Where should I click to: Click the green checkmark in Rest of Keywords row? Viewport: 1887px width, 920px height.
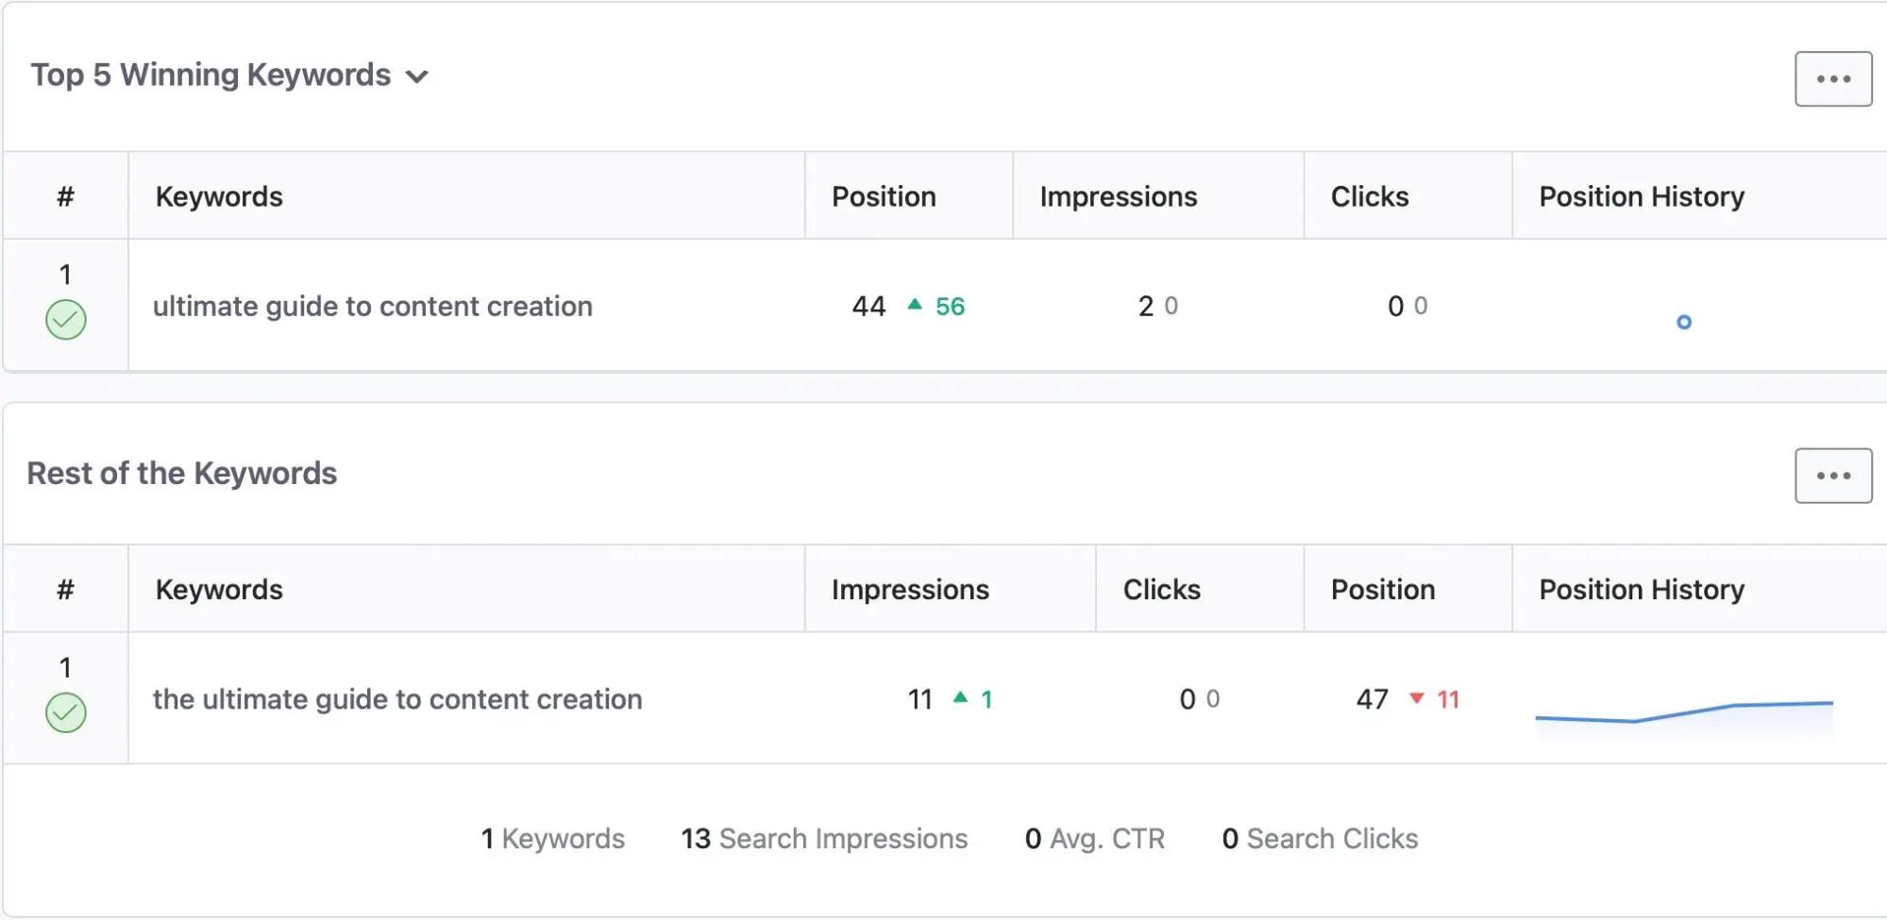coord(65,711)
